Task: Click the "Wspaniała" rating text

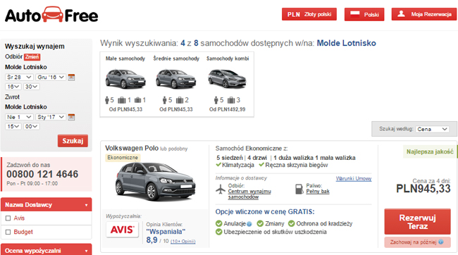Action: point(166,232)
